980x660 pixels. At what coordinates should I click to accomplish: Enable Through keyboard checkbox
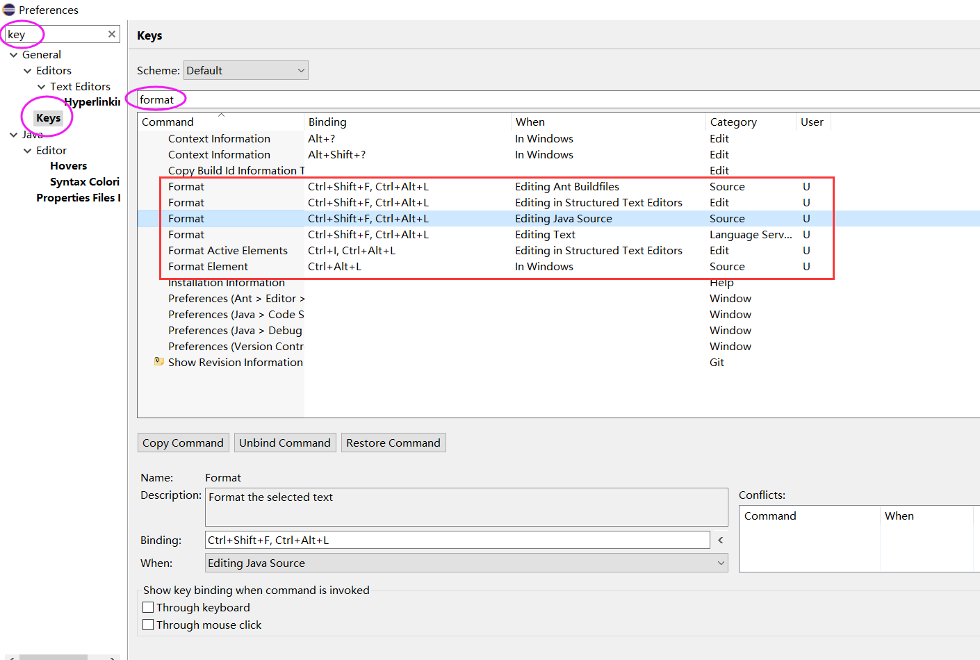click(x=148, y=607)
